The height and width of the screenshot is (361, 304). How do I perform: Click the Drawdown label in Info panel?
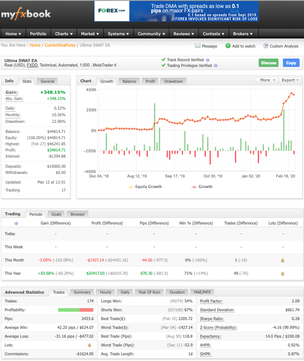point(15,122)
